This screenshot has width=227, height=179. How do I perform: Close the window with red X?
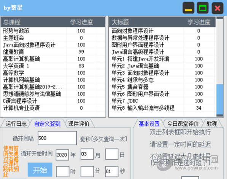pos(217,8)
